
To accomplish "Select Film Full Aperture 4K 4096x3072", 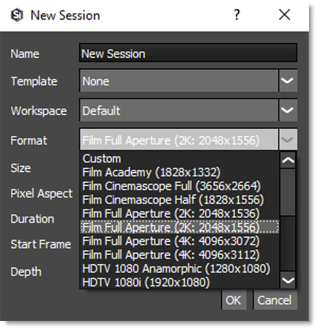I will point(171,241).
